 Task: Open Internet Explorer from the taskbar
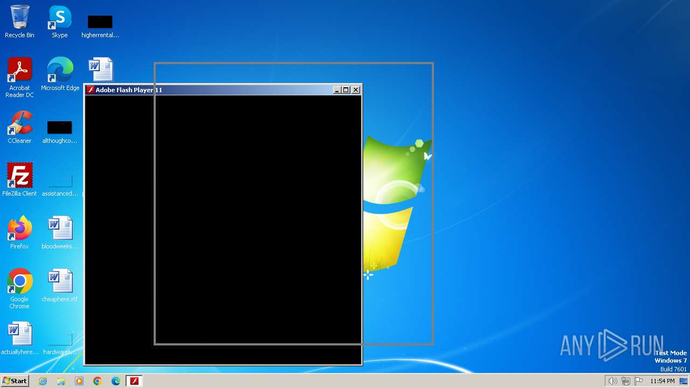43,381
